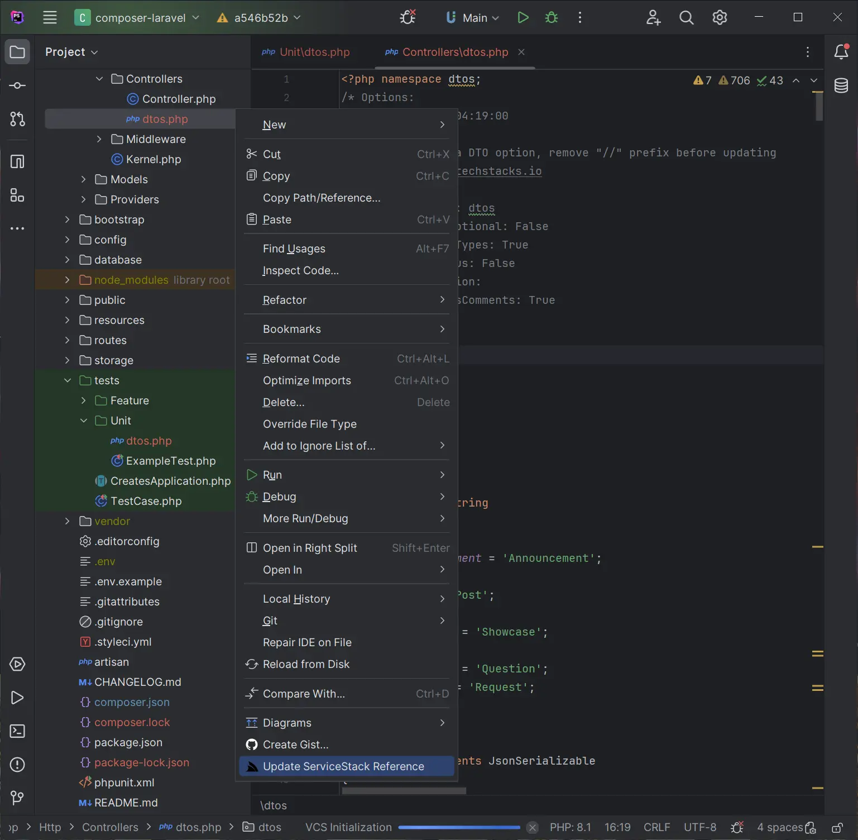
Task: Collapse the tests folder
Action: point(68,380)
